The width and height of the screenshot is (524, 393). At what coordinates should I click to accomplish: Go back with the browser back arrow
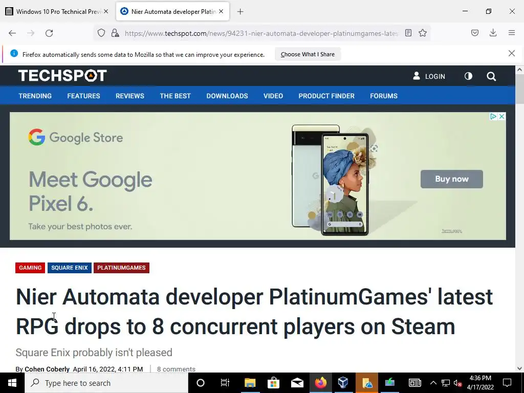[x=12, y=33]
